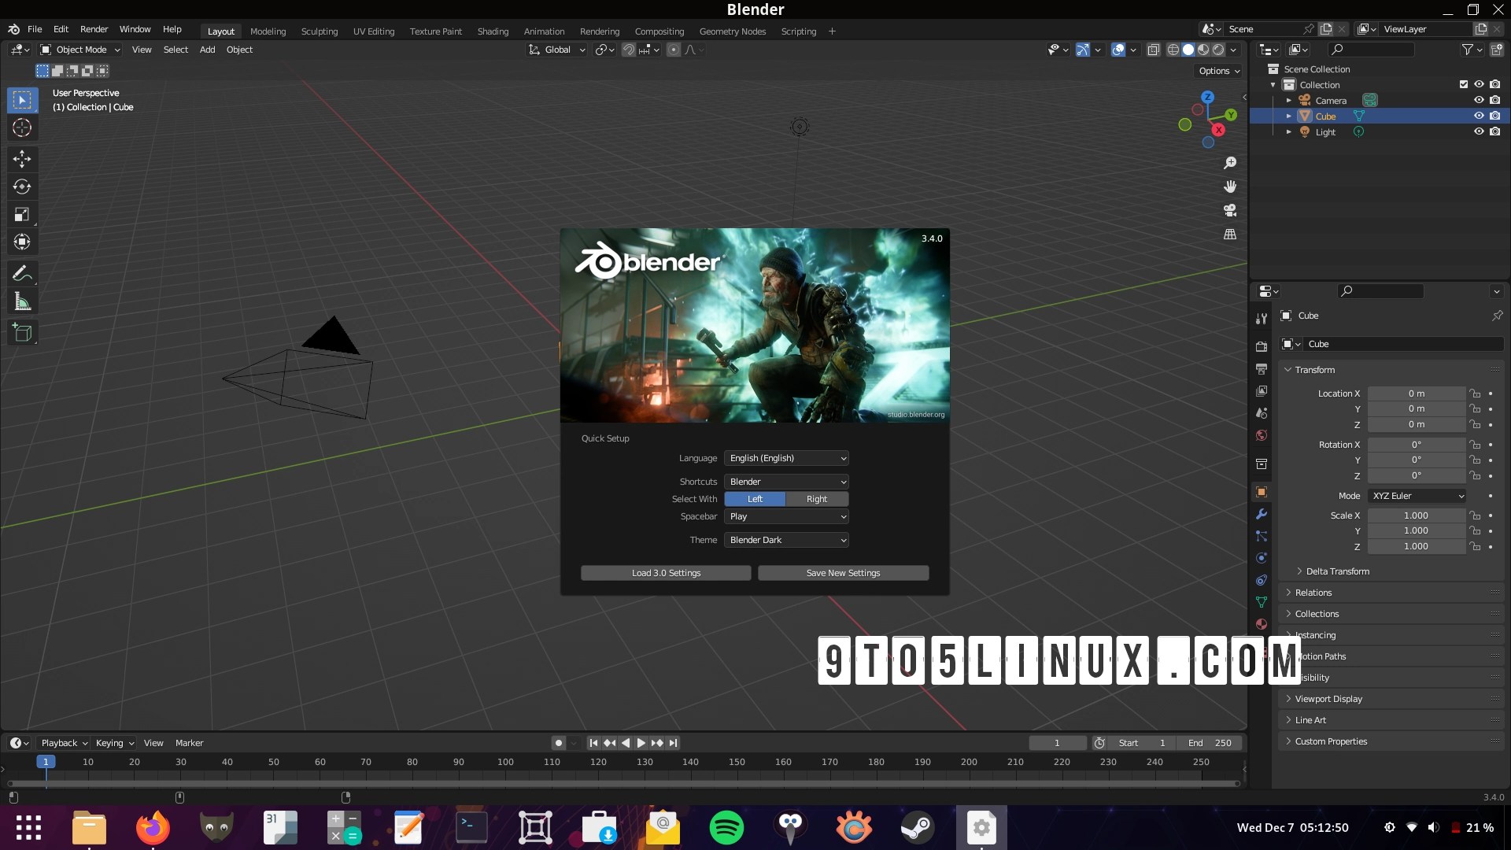Image resolution: width=1511 pixels, height=850 pixels.
Task: Expand the Delta Transform section
Action: tap(1336, 571)
